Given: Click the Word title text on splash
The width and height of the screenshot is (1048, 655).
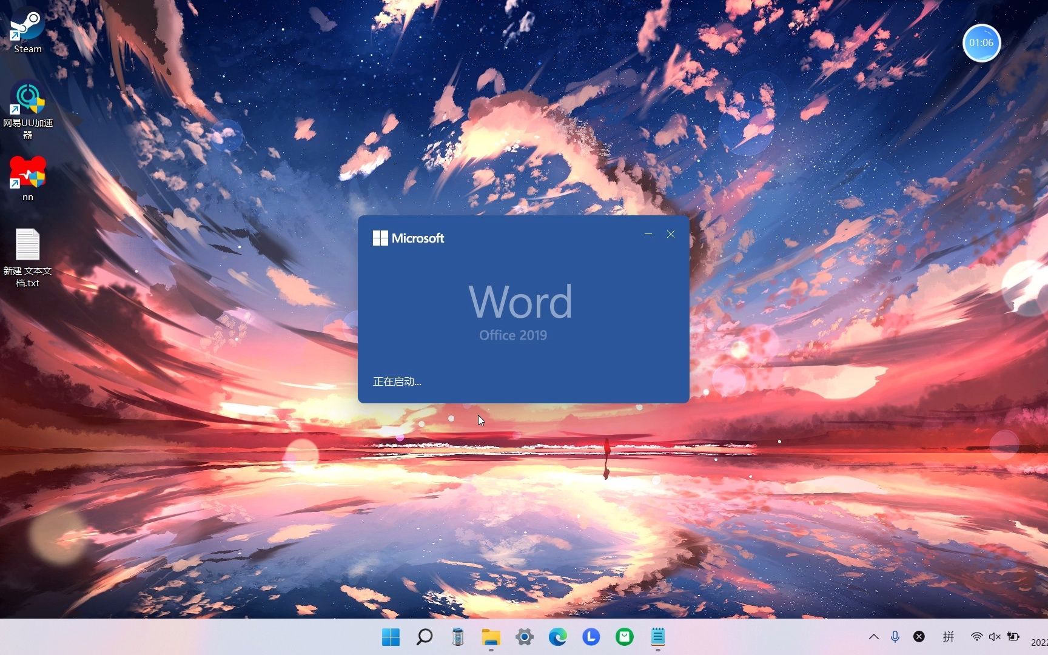Looking at the screenshot, I should click(x=520, y=301).
